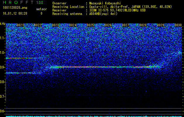184x117 pixels.
Task: Click the 0021 time marker
Action: click(20, 25)
